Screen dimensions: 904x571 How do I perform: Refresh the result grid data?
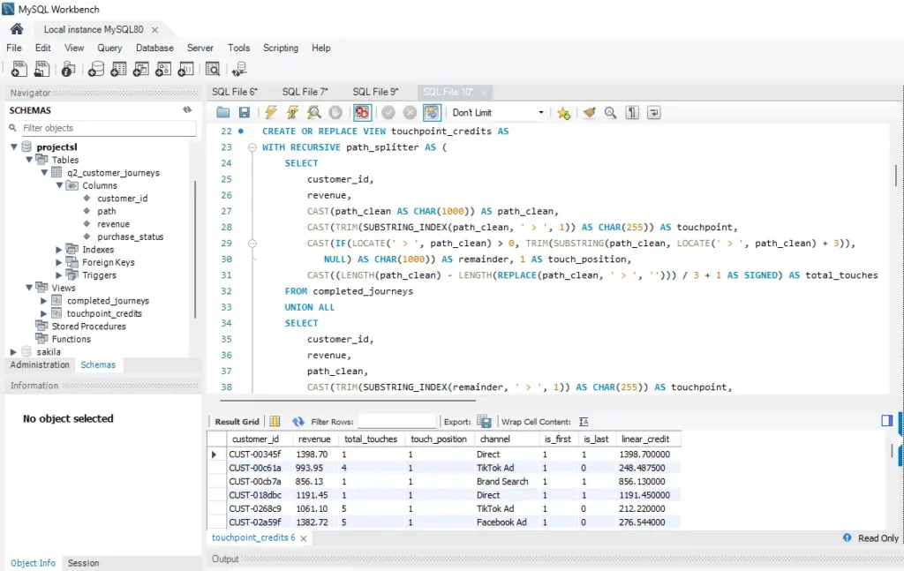(298, 422)
